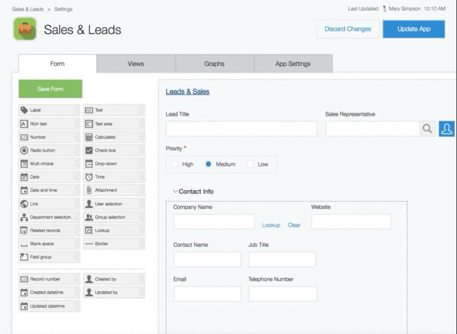Open the Leads & Sales heading link
This screenshot has width=457, height=334.
(x=187, y=92)
